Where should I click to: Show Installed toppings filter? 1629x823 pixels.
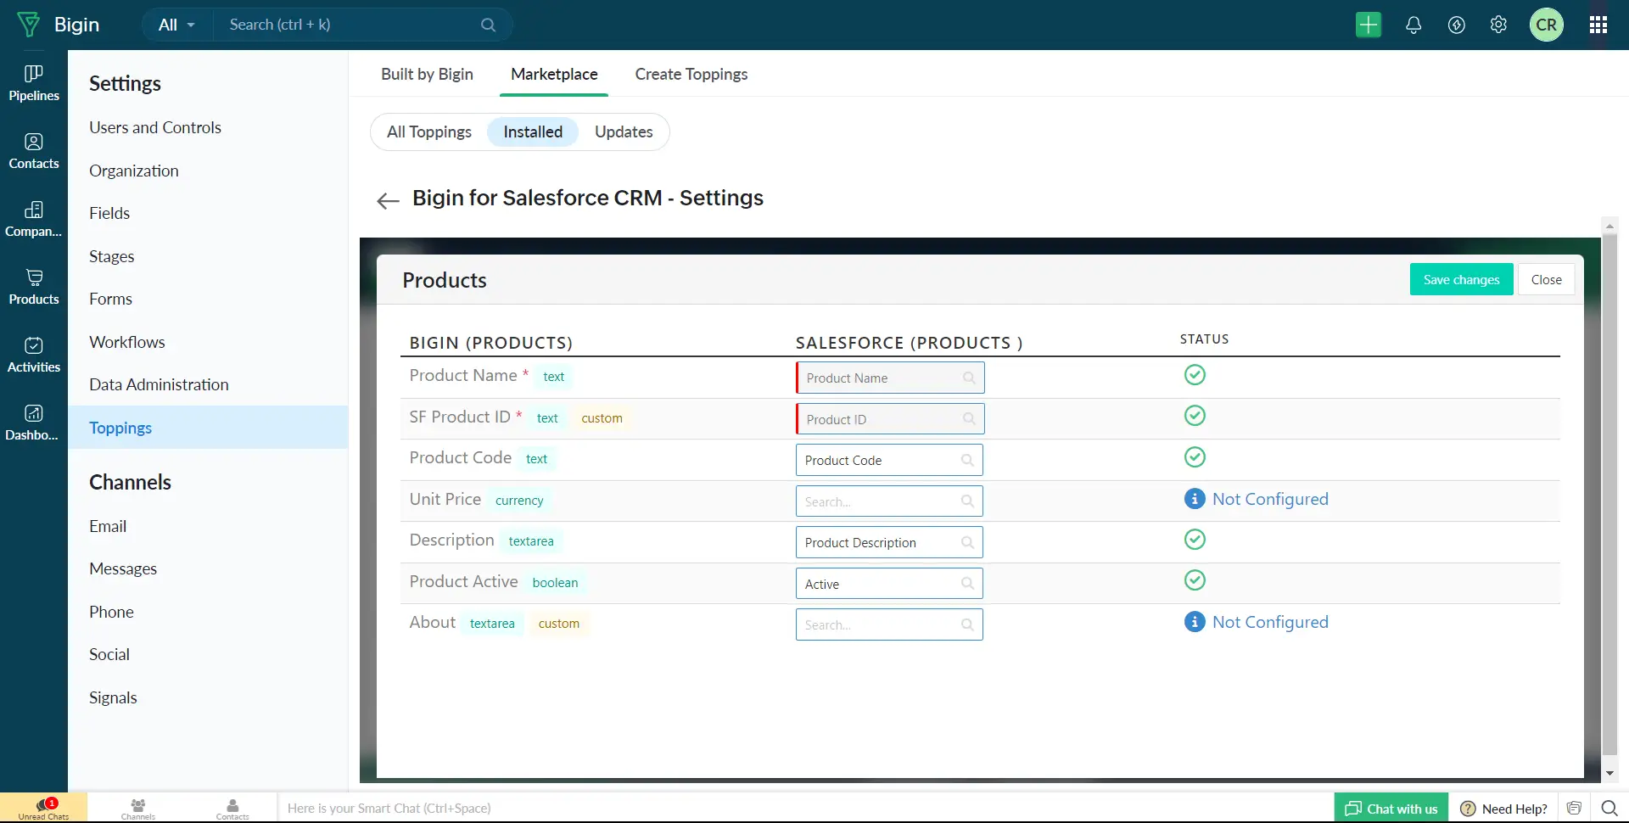tap(532, 132)
